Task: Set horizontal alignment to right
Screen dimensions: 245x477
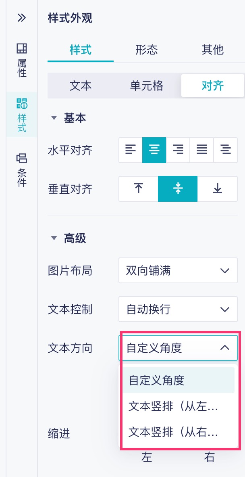Action: 178,150
